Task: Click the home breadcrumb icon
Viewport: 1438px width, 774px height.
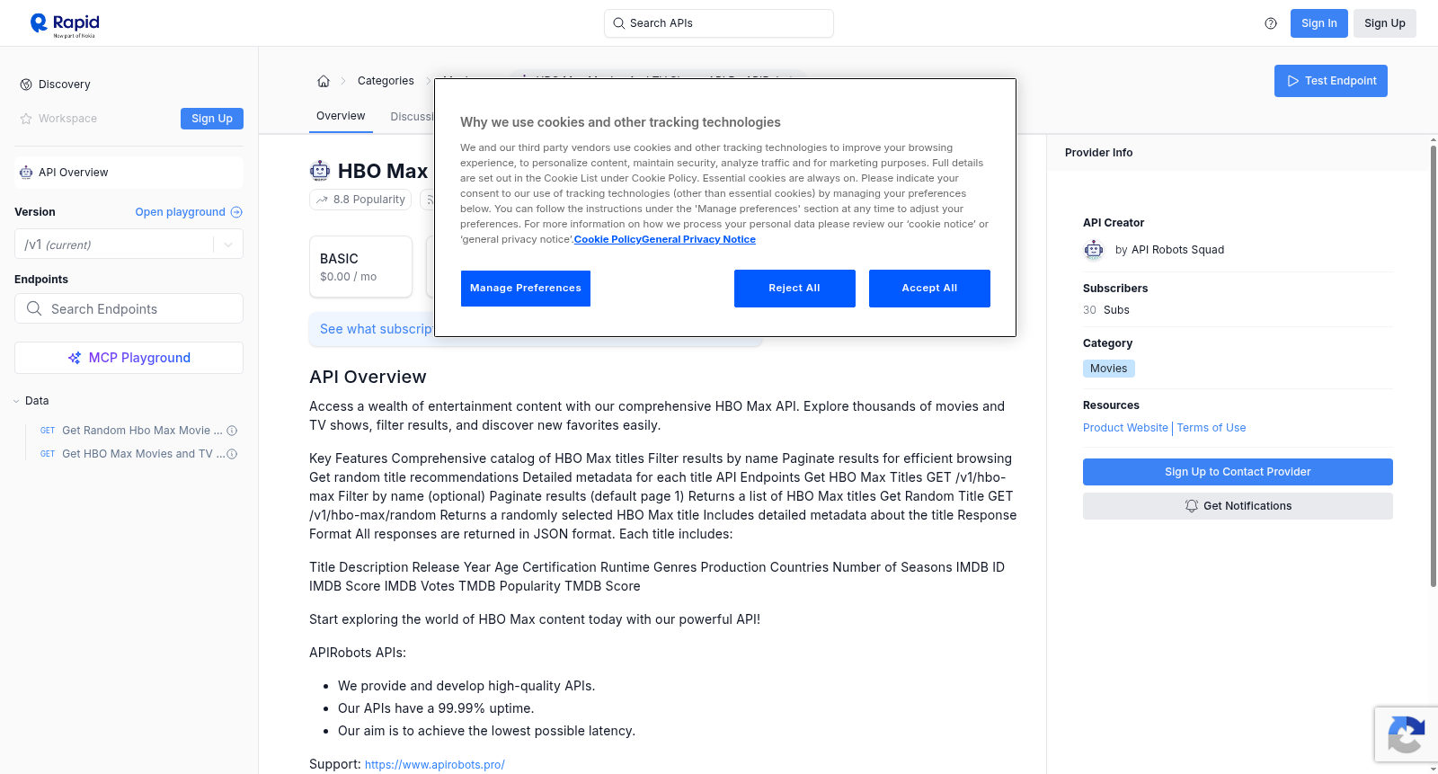Action: click(324, 81)
